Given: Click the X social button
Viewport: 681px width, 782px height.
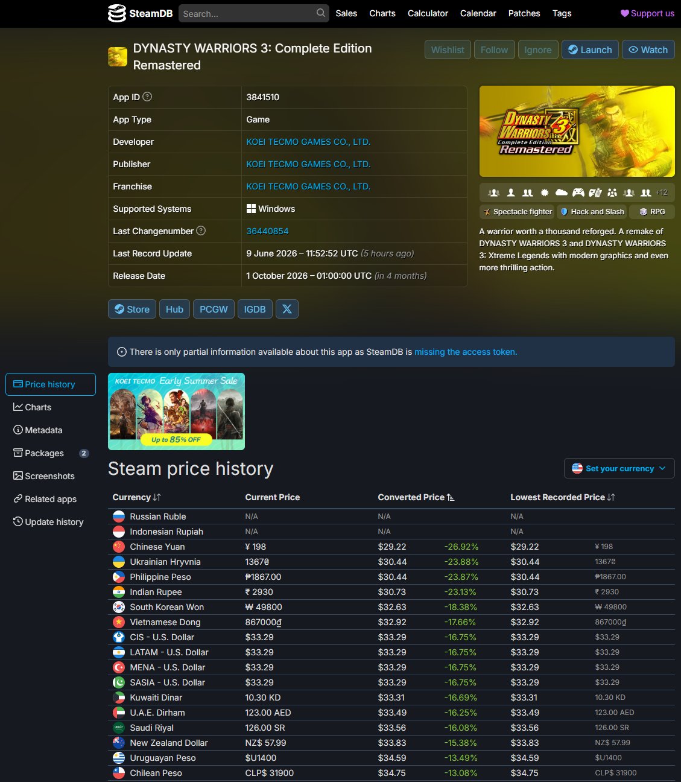Looking at the screenshot, I should [287, 309].
